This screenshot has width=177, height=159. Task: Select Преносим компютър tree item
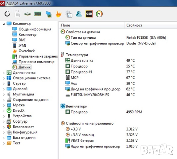point(33,62)
